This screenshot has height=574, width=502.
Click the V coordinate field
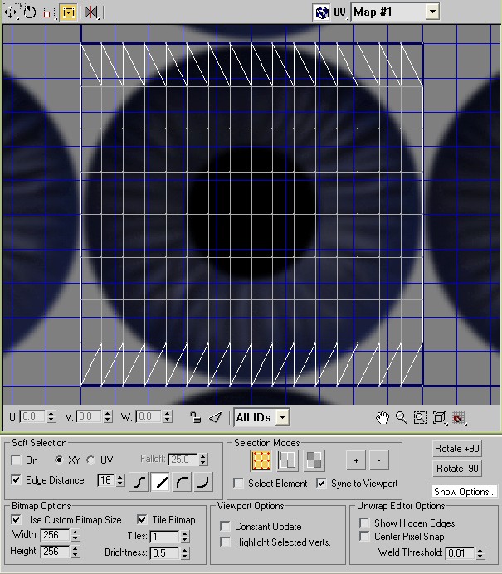pyautogui.click(x=89, y=416)
